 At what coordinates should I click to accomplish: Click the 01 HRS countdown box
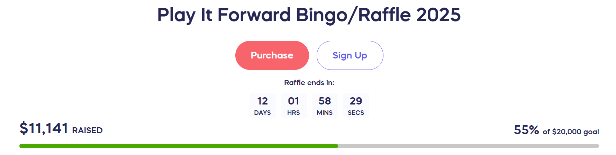(293, 106)
